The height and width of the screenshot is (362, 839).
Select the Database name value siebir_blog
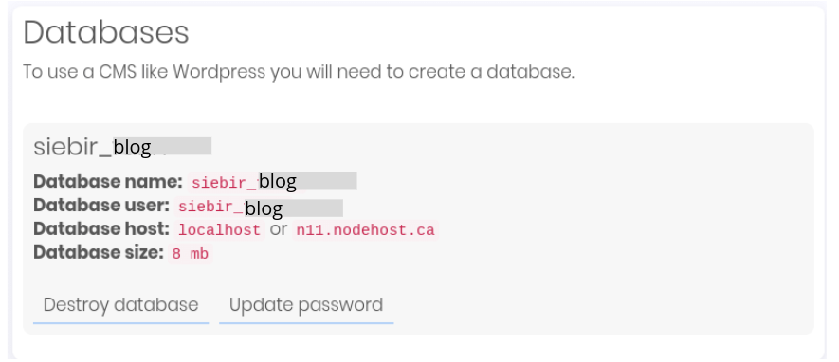pos(273,182)
